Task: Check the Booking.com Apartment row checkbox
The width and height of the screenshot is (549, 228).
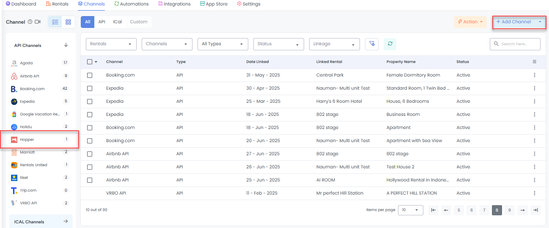Action: point(90,128)
